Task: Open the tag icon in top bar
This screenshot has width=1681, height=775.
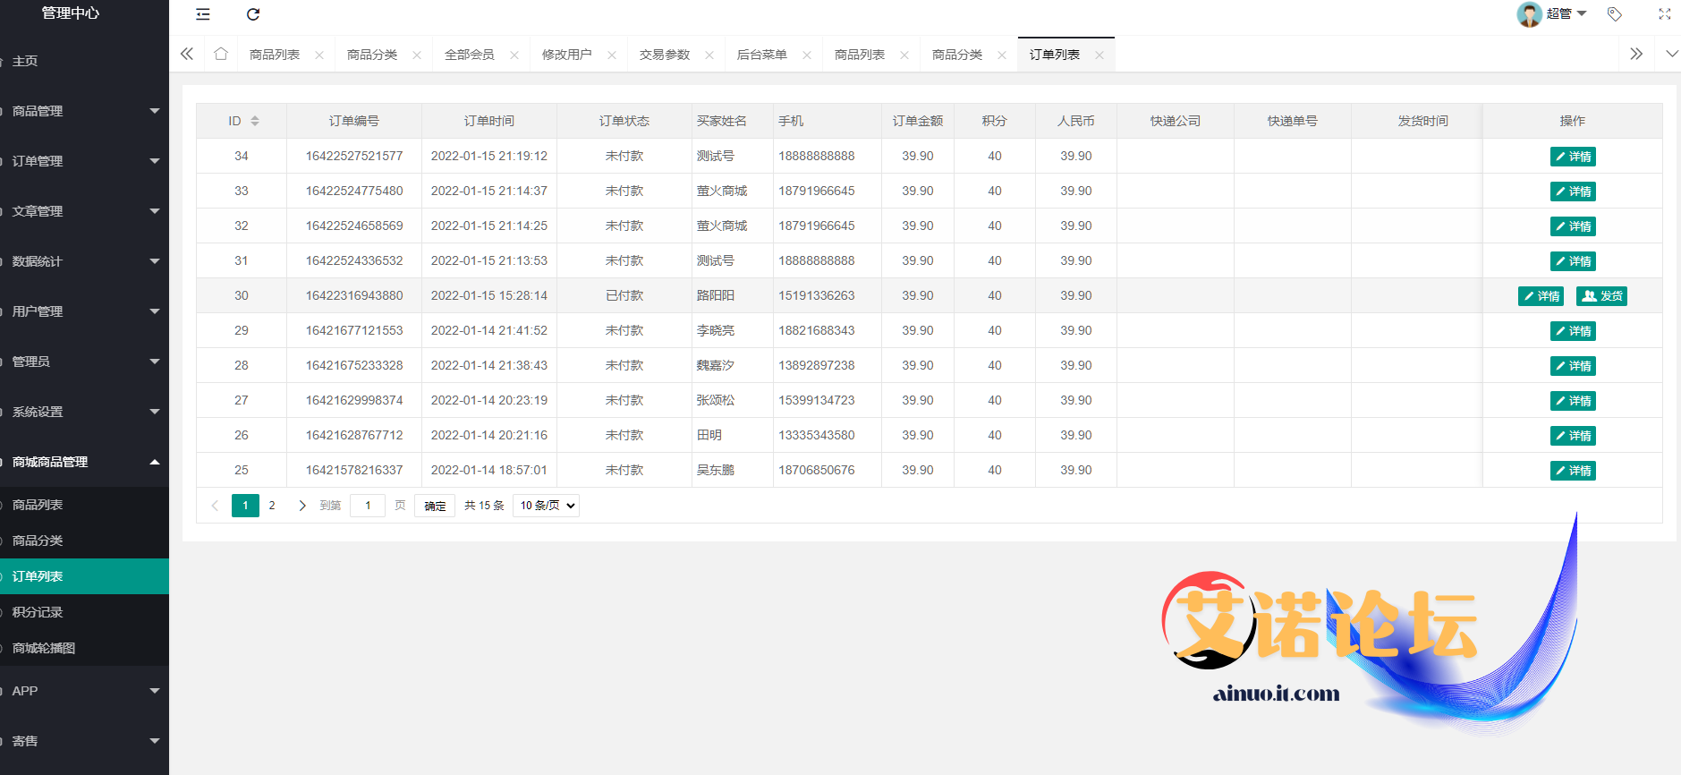Action: coord(1614,14)
